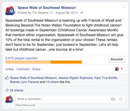
Task: Click the Share link
Action: (x=36, y=69)
